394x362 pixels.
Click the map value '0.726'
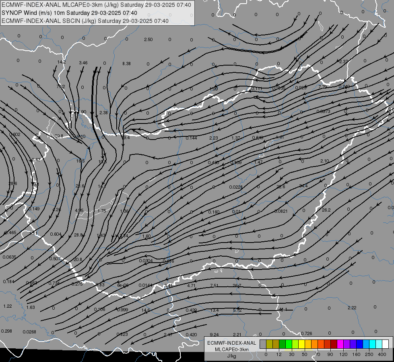click(306, 333)
